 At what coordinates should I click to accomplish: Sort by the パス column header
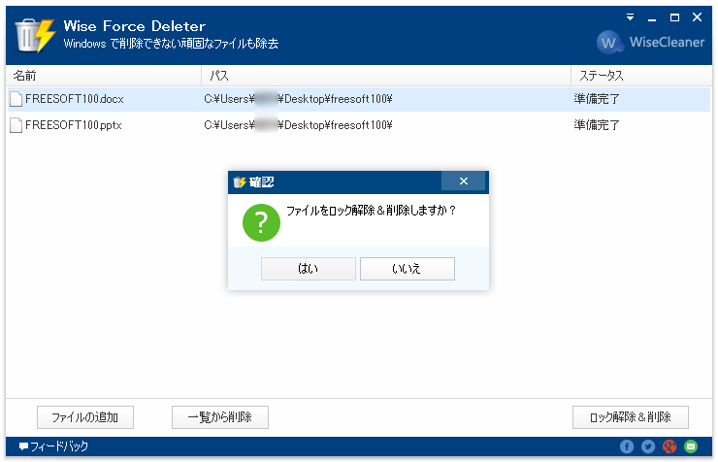(x=386, y=76)
